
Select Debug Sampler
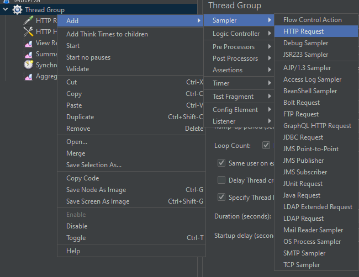(x=316, y=43)
